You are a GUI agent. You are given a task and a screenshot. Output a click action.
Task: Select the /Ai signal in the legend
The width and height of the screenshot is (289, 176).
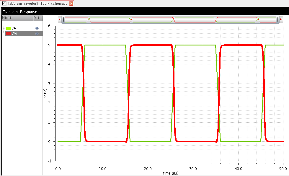click(x=14, y=34)
